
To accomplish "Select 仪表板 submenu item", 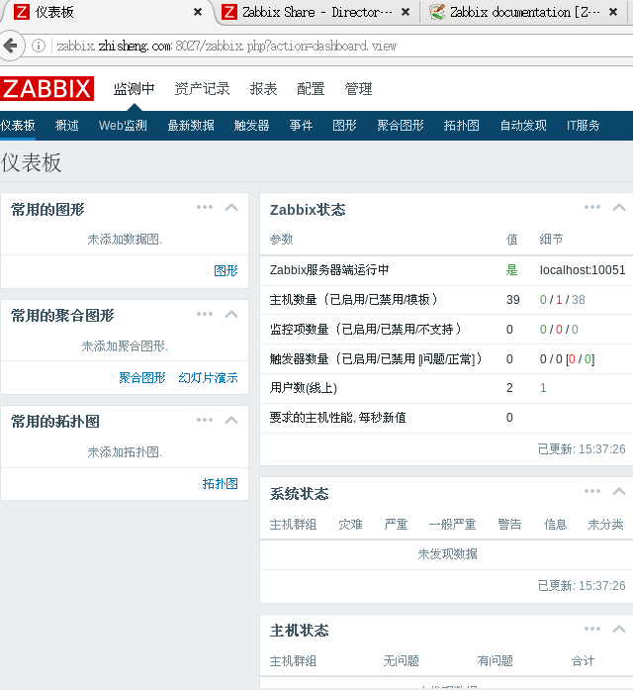I will coord(18,126).
